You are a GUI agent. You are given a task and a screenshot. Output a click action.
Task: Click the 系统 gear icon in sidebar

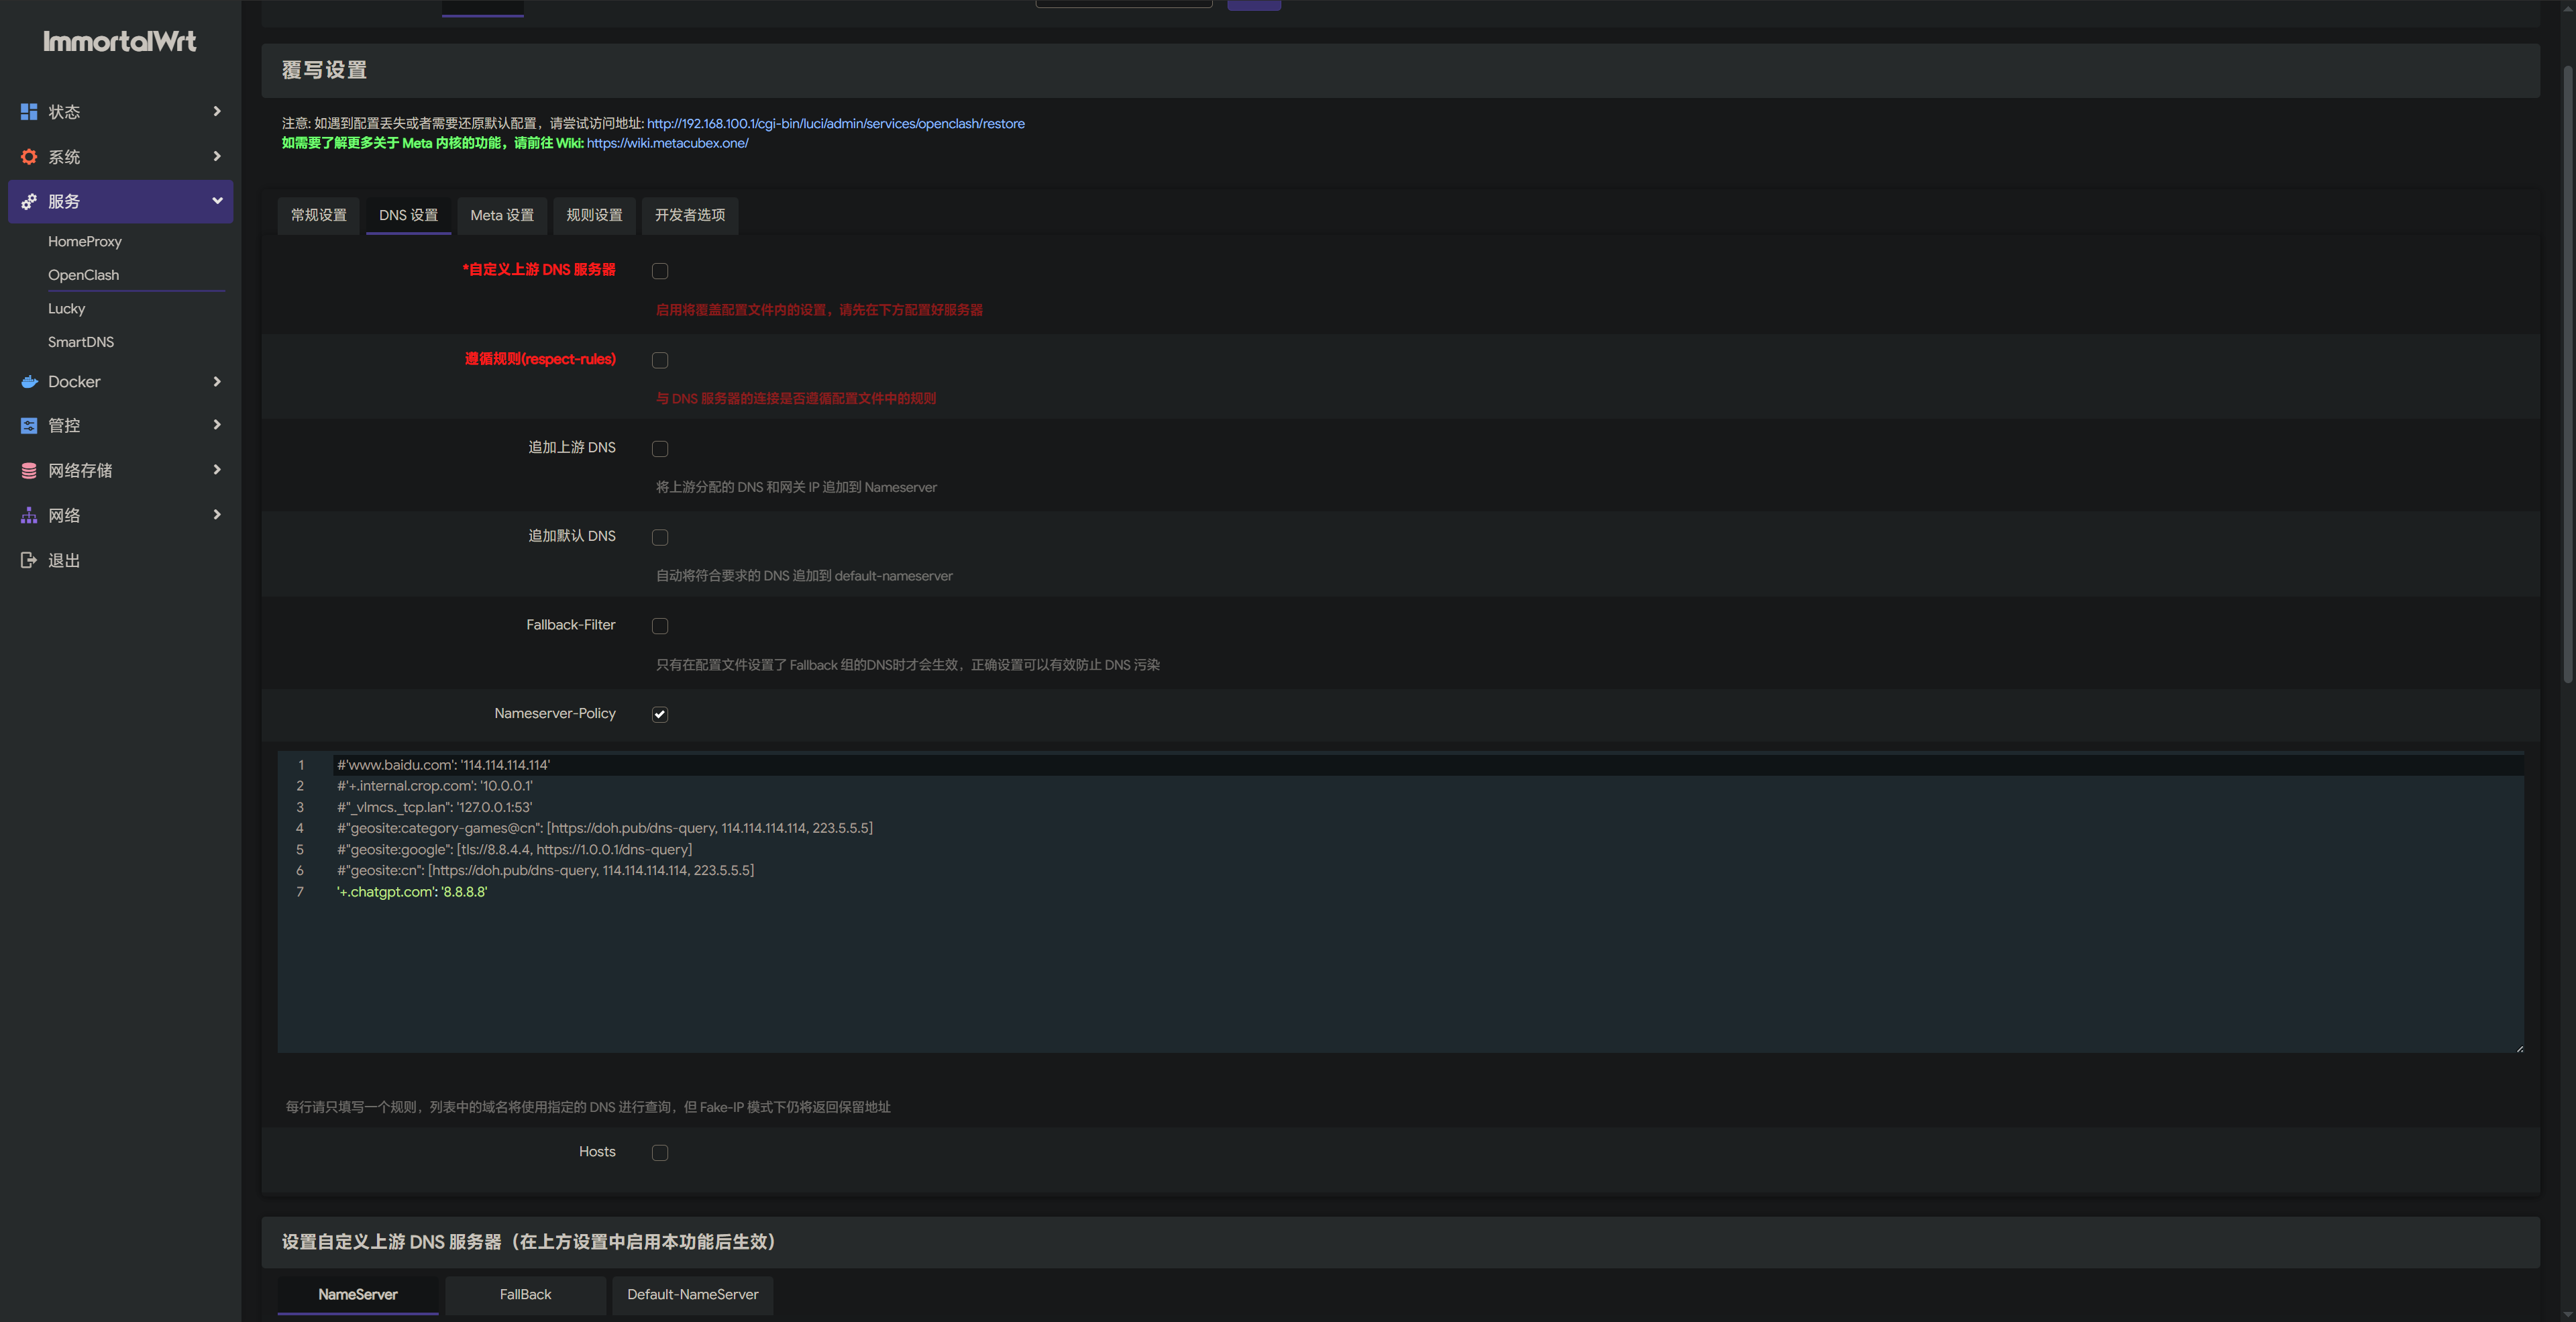29,157
